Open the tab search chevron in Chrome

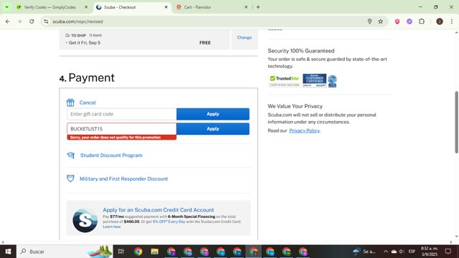pos(6,7)
